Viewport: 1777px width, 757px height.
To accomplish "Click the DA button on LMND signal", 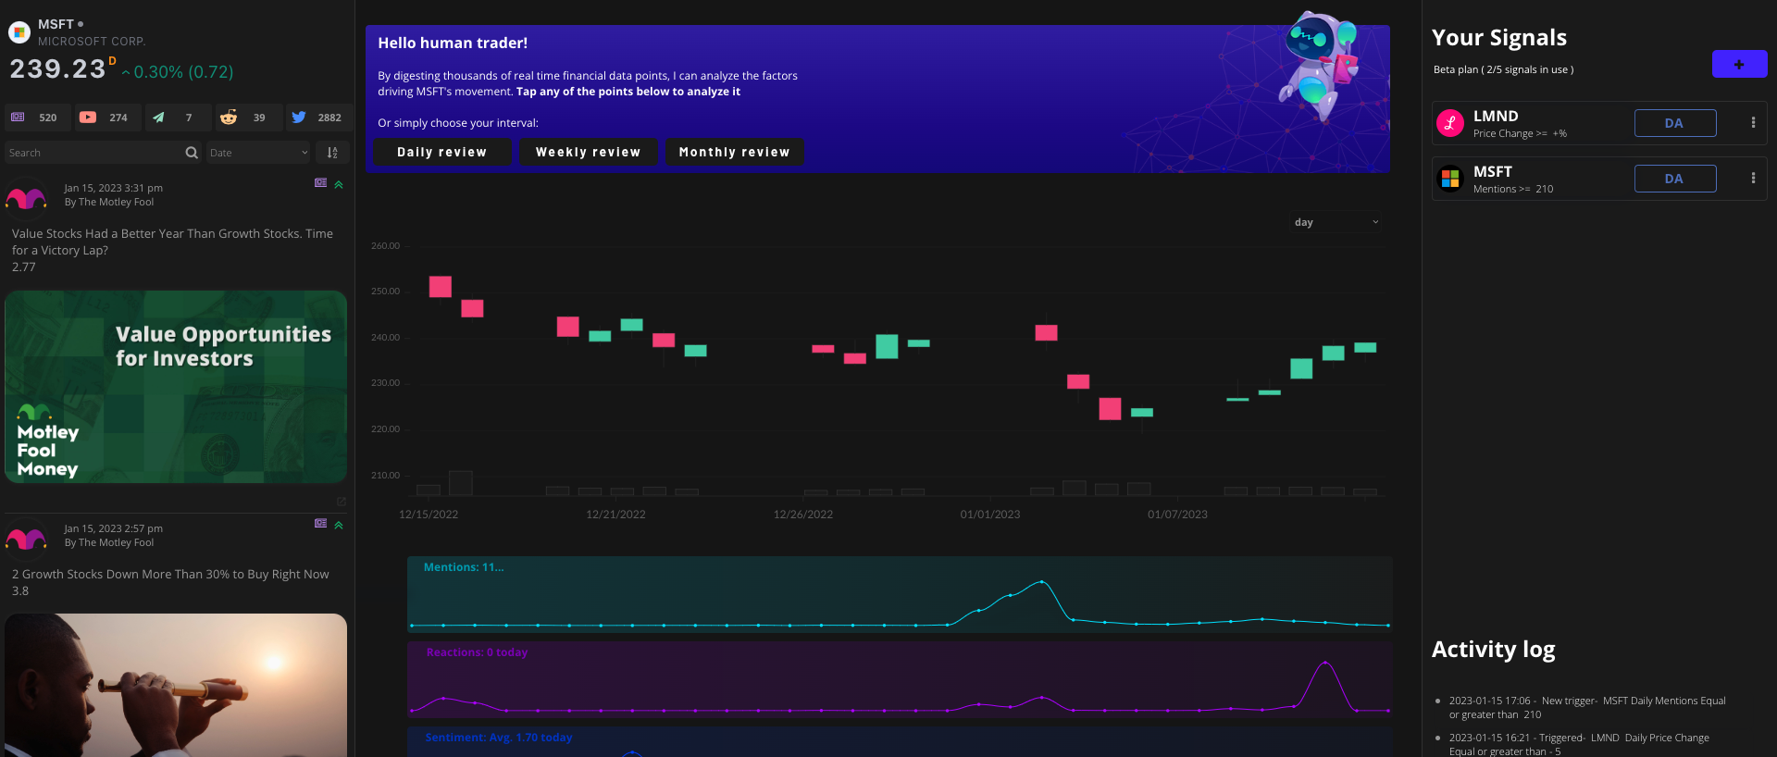I will (1674, 123).
